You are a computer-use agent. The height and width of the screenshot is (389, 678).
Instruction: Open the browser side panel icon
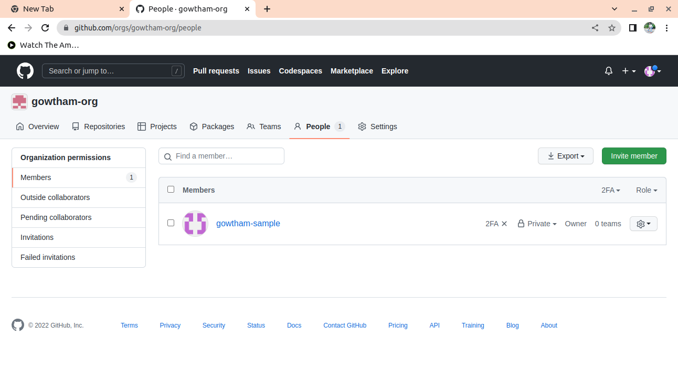(633, 28)
